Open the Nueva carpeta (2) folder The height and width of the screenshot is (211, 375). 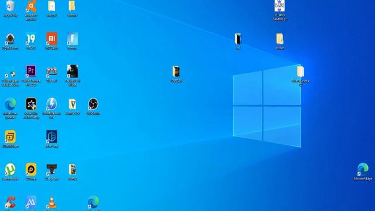click(301, 72)
